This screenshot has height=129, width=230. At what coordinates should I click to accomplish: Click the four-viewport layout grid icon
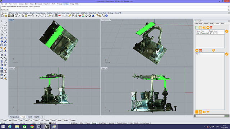click(x=56, y=16)
